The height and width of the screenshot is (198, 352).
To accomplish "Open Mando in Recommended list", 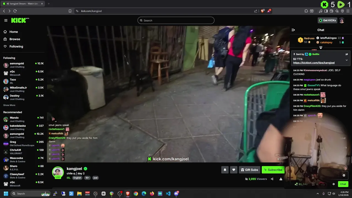I will click(x=23, y=119).
